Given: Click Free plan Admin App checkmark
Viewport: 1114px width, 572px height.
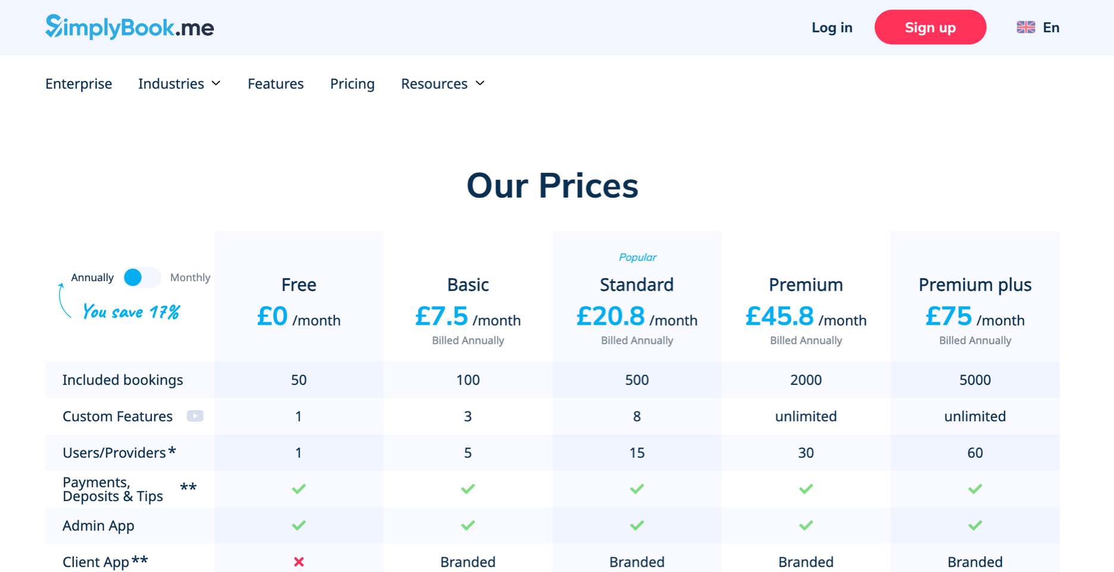Looking at the screenshot, I should (x=299, y=526).
